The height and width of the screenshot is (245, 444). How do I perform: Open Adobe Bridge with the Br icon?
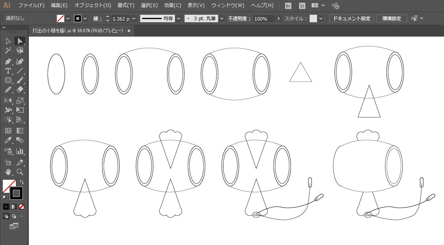(x=288, y=6)
